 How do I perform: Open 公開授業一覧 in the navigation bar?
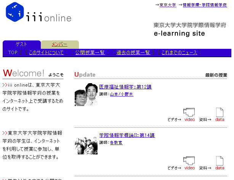point(90,53)
